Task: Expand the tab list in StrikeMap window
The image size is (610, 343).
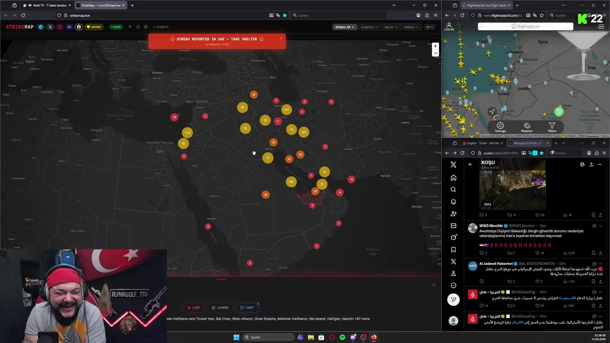Action: point(394,5)
